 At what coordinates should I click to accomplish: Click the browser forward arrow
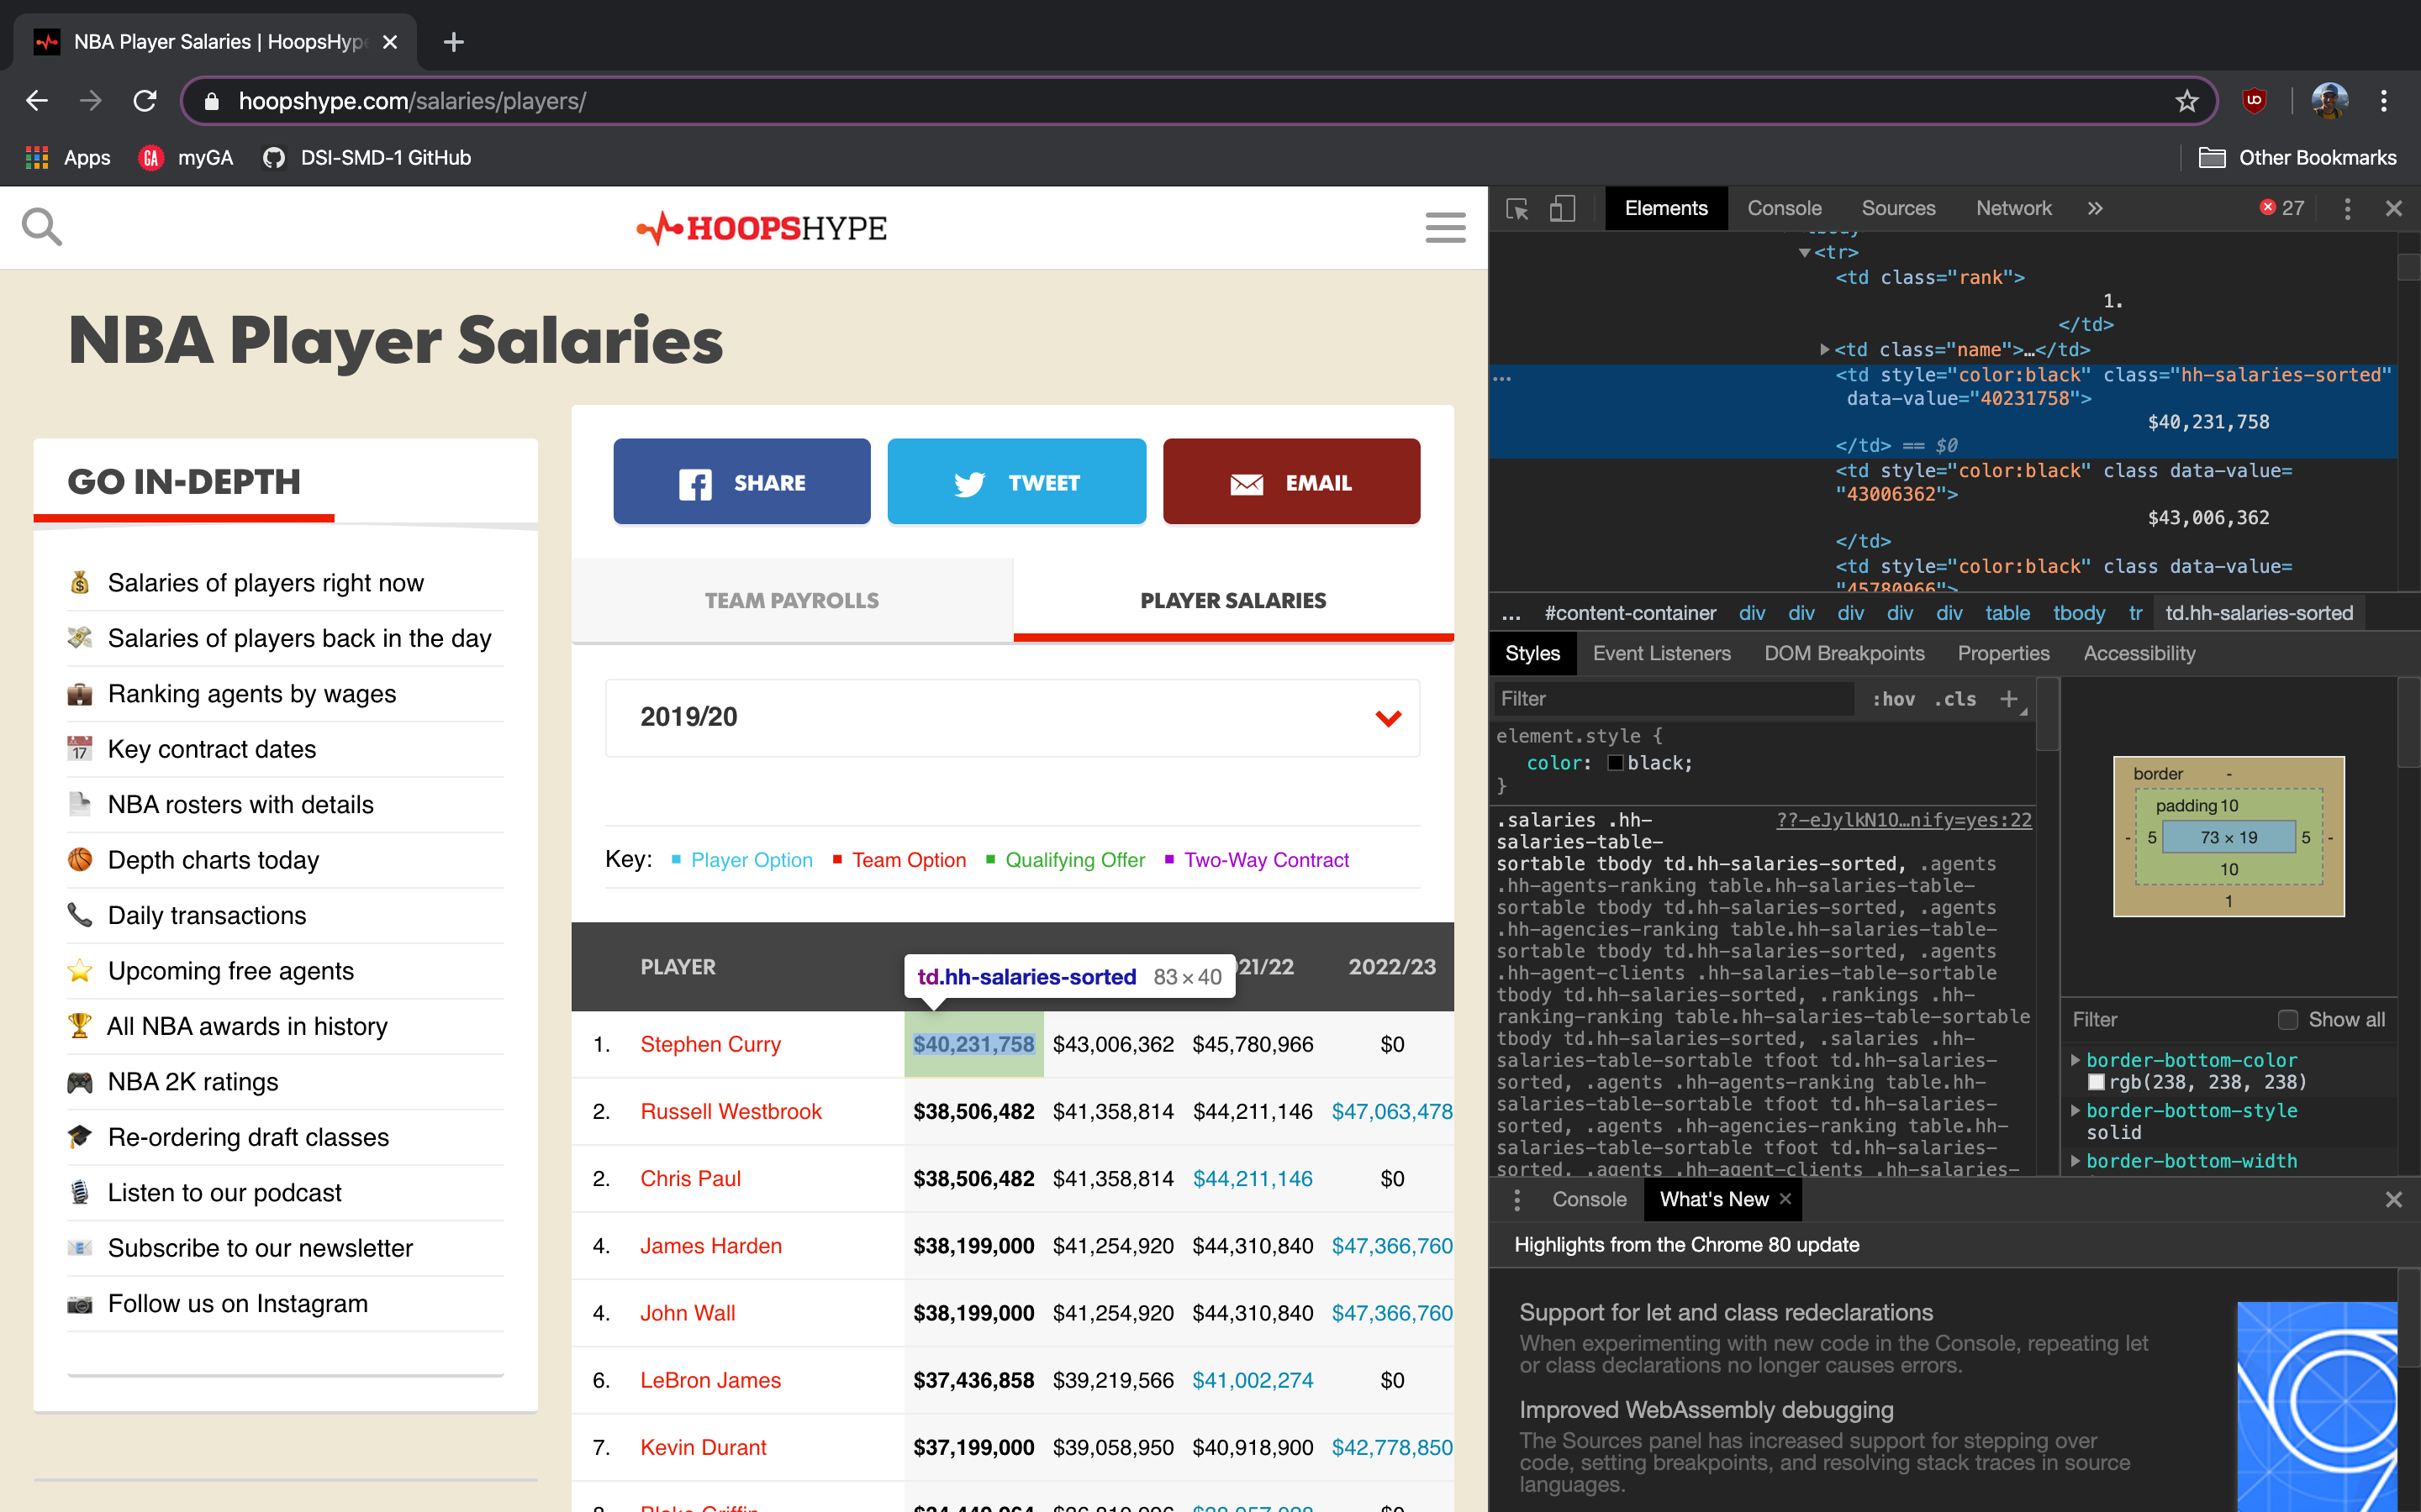tap(91, 101)
